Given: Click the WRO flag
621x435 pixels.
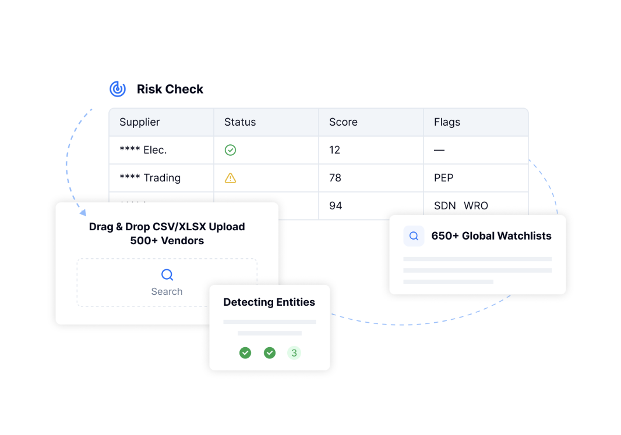Looking at the screenshot, I should [x=476, y=206].
